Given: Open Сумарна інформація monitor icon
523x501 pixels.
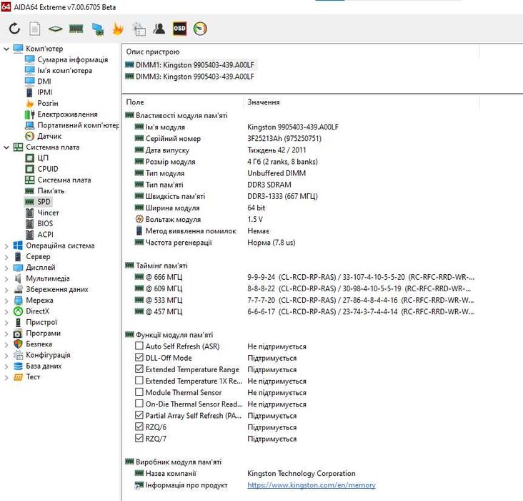Looking at the screenshot, I should point(30,59).
